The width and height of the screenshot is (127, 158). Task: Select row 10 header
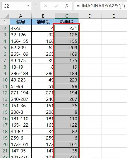pos(5,80)
